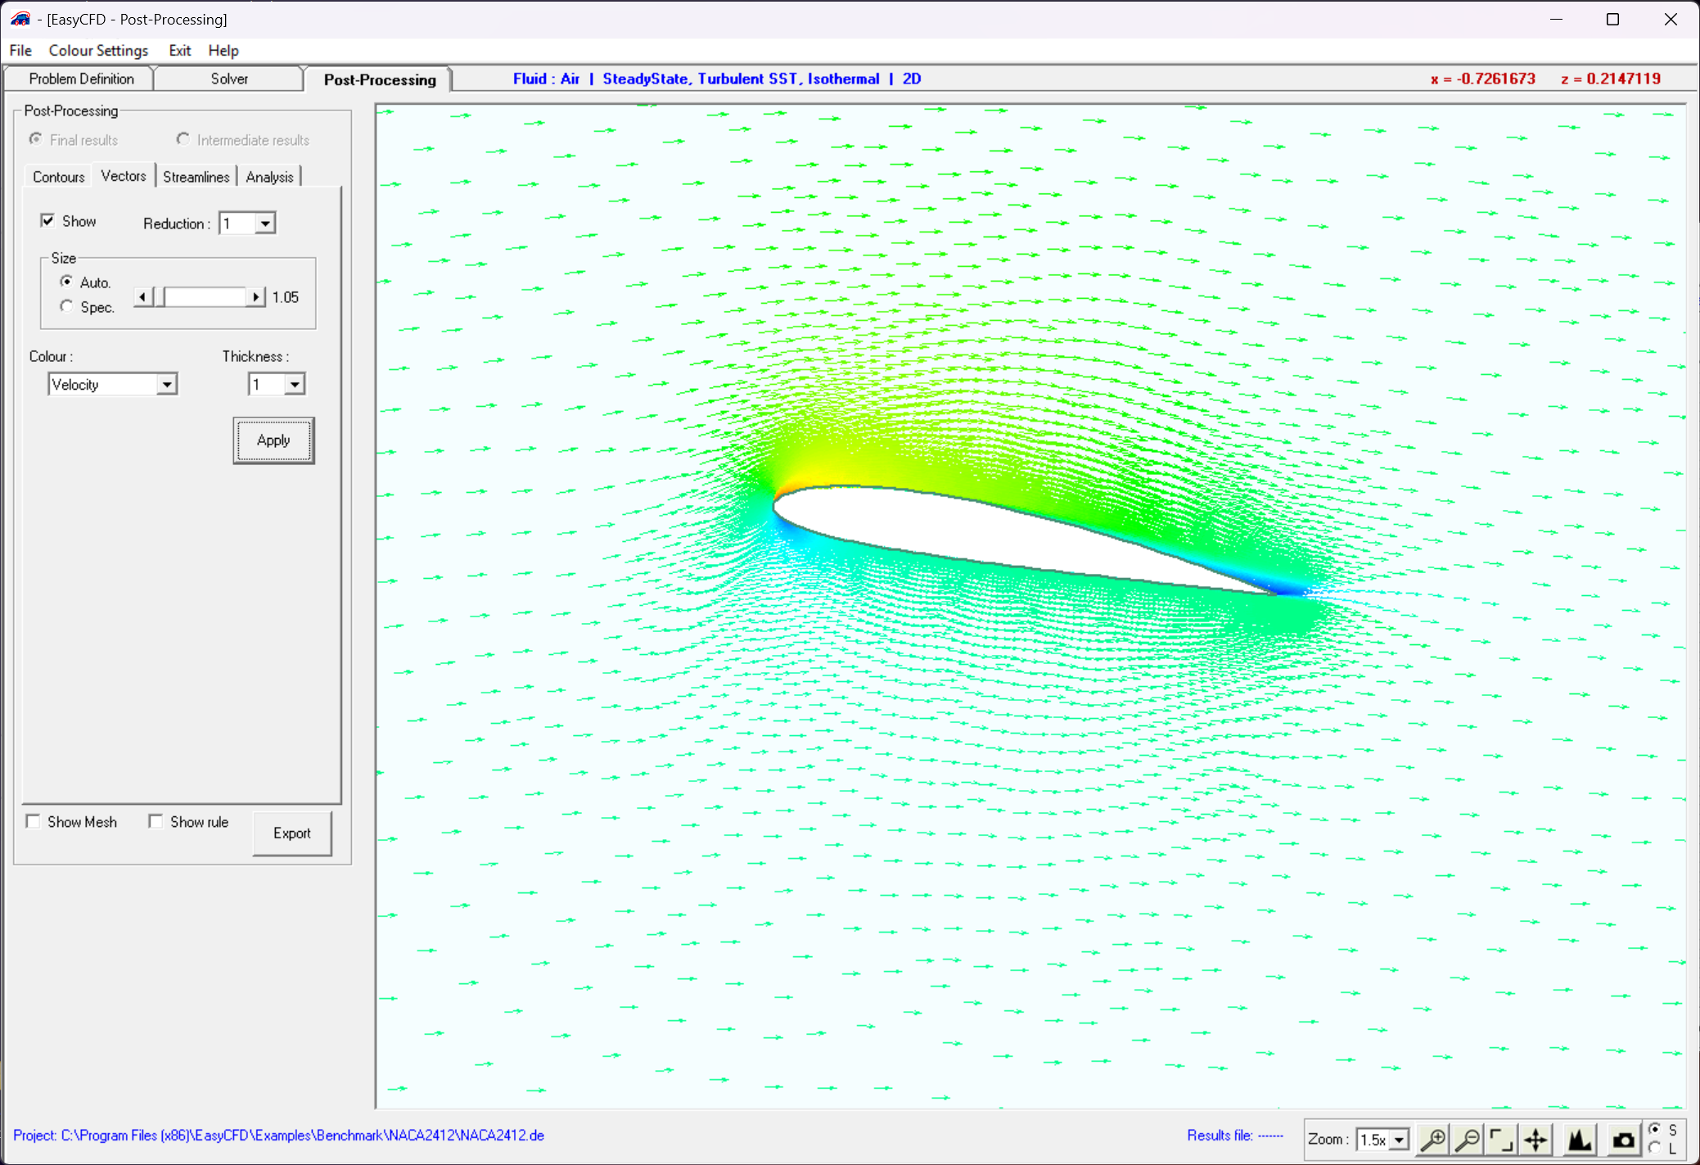
Task: Activate the pan four-arrow move icon
Action: tap(1535, 1139)
